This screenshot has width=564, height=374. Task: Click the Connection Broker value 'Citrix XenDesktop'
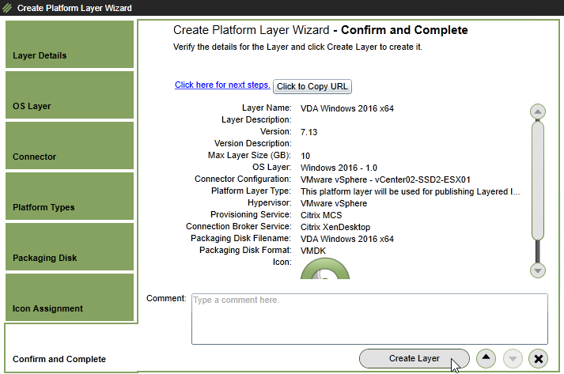pos(335,227)
